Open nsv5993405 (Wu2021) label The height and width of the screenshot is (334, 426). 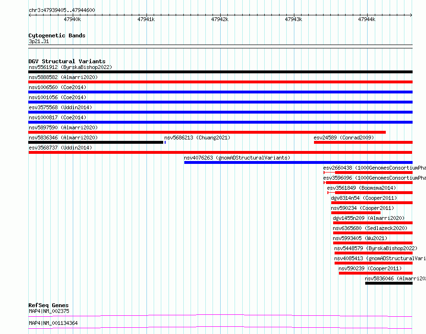point(360,238)
